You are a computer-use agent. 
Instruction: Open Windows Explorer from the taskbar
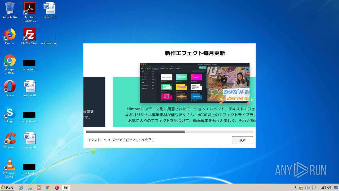click(x=30, y=188)
